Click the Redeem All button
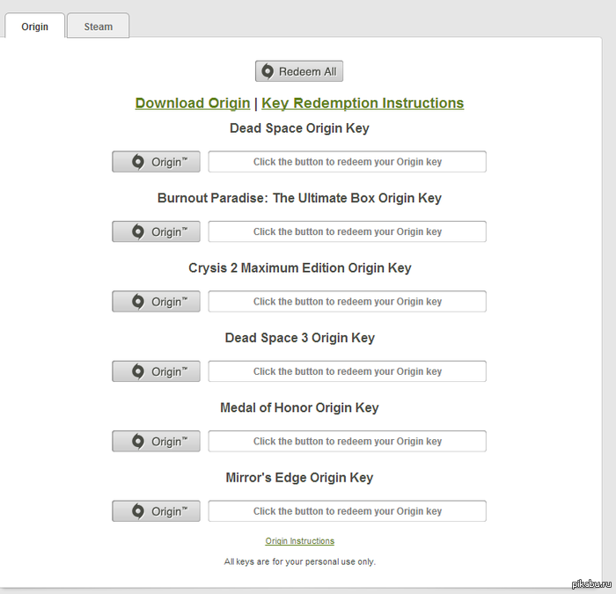Image resolution: width=616 pixels, height=594 pixels. (x=299, y=71)
